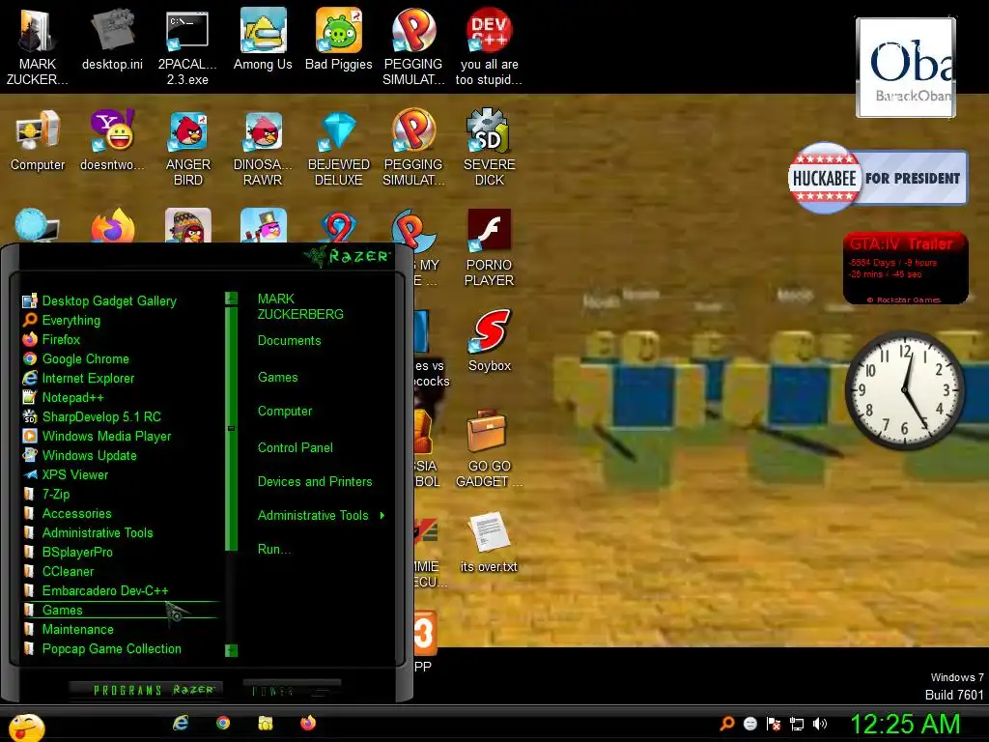Open the SharpDevelop SD desktop icon
This screenshot has width=989, height=742.
tap(489, 148)
